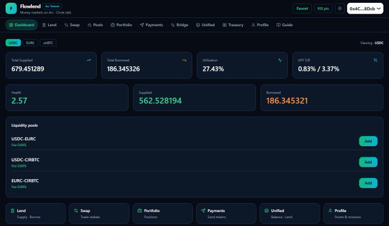Add liquidity to the USDC-EURC pool

pos(368,141)
